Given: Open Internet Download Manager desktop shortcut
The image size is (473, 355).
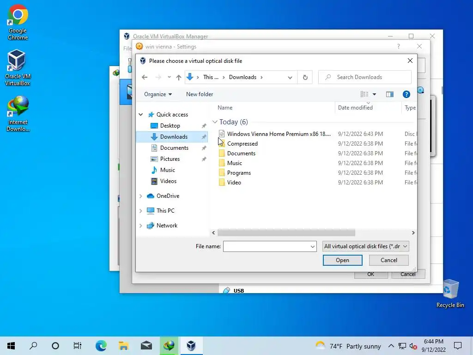Looking at the screenshot, I should pyautogui.click(x=18, y=114).
